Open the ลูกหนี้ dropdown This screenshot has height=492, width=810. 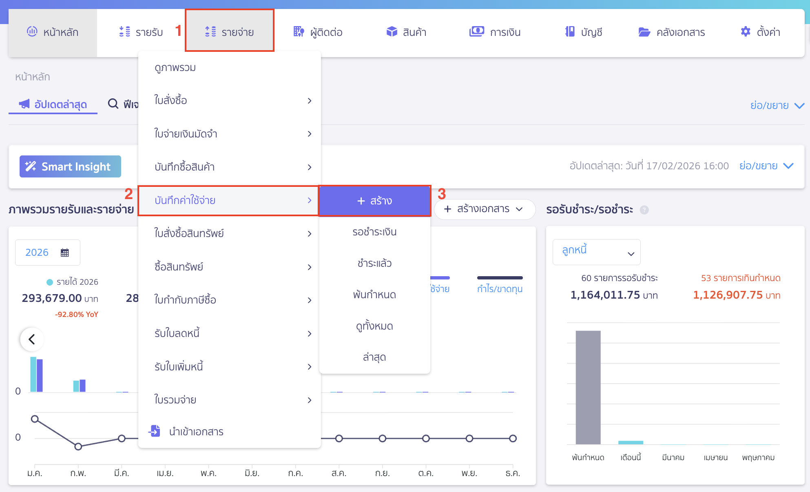pos(596,252)
